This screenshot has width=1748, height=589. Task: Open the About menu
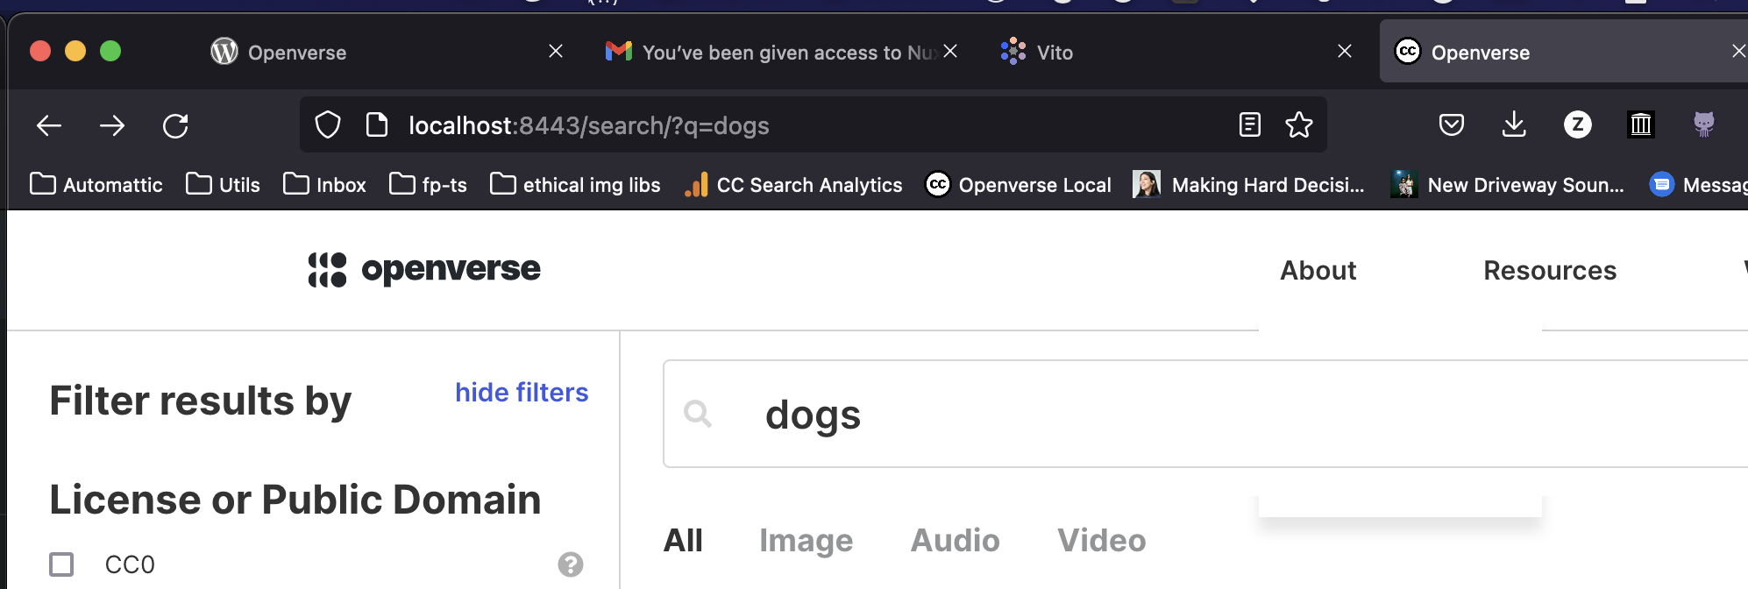(x=1318, y=270)
